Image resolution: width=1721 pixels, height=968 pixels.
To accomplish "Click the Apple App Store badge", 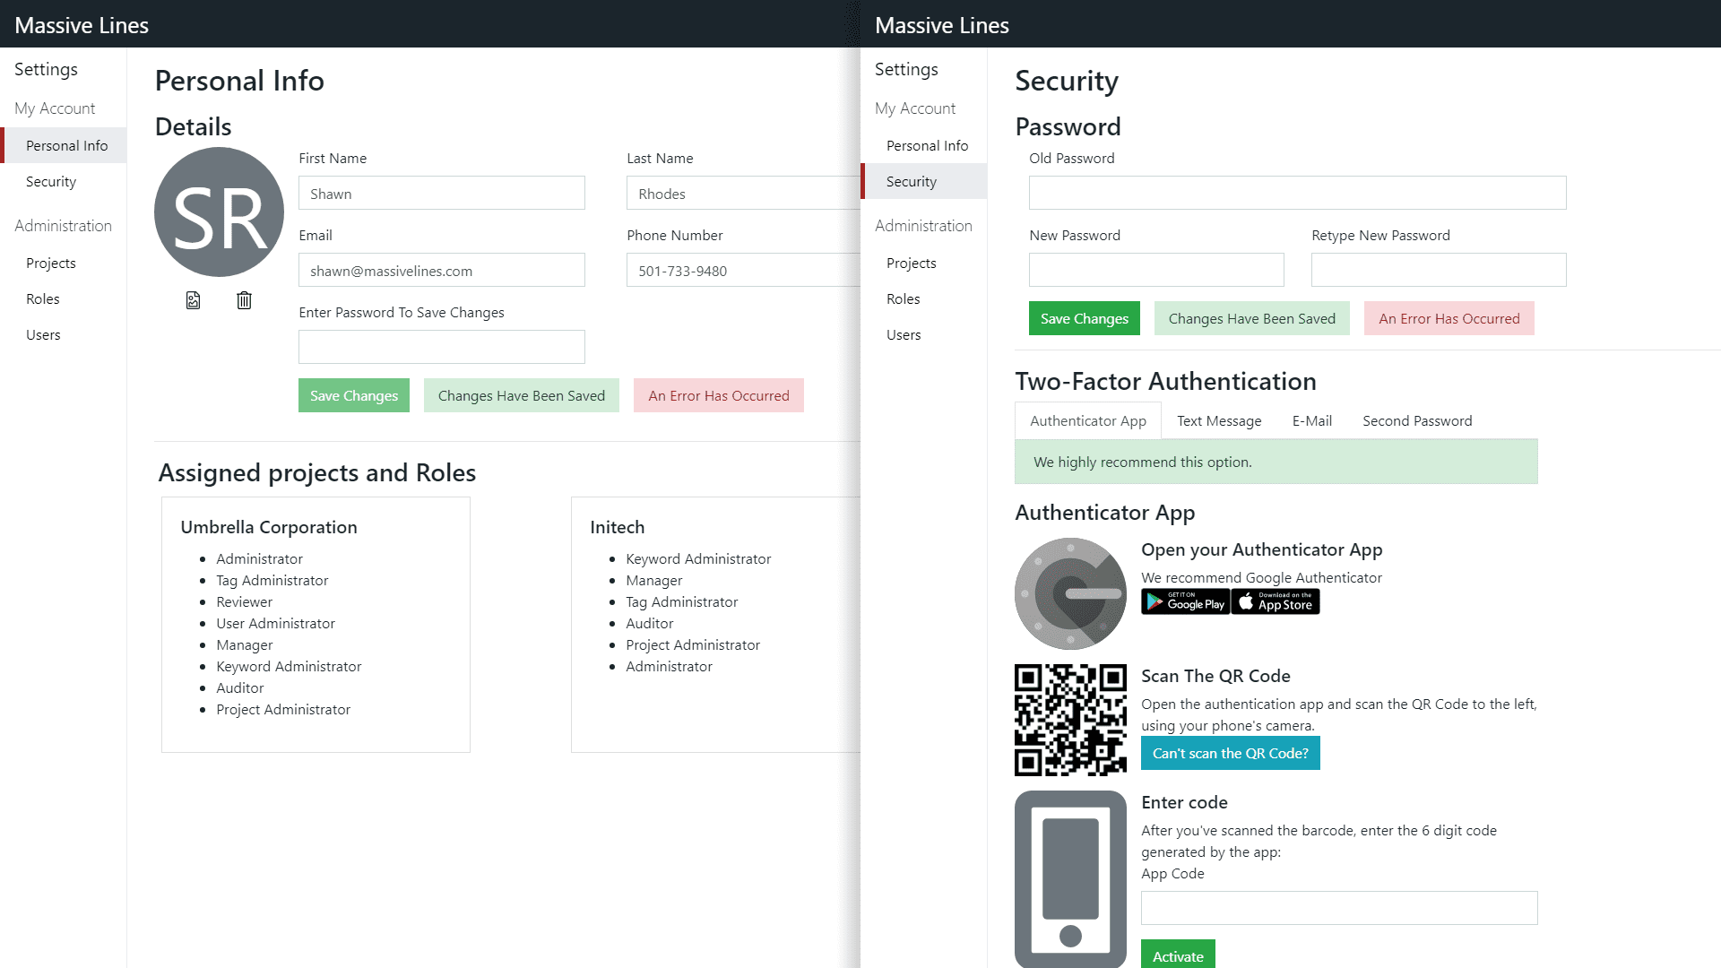I will point(1276,602).
